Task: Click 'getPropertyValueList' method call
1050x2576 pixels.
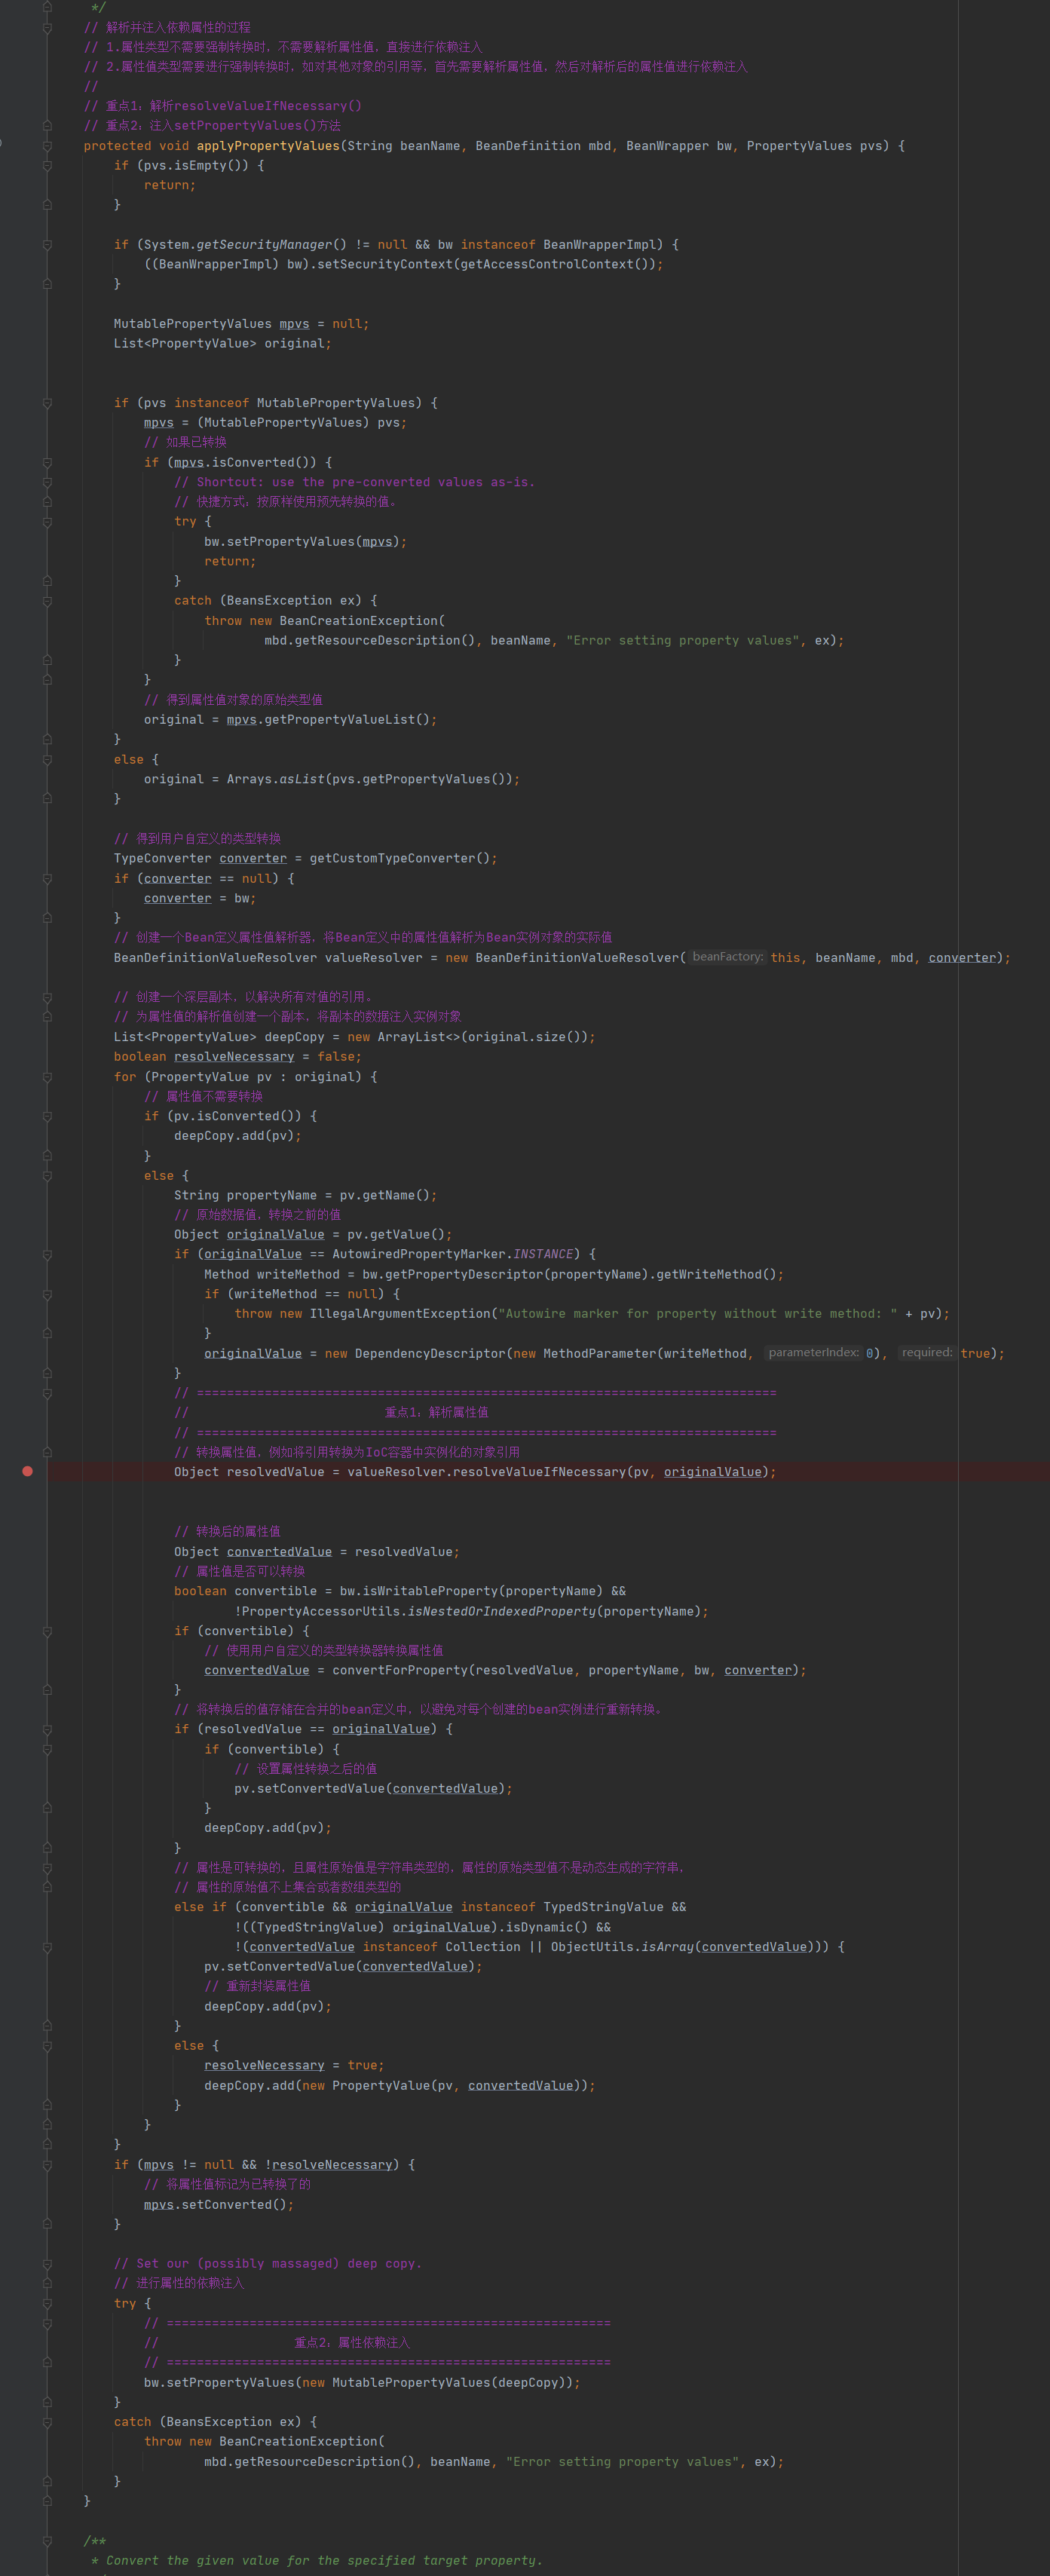Action: click(x=339, y=720)
